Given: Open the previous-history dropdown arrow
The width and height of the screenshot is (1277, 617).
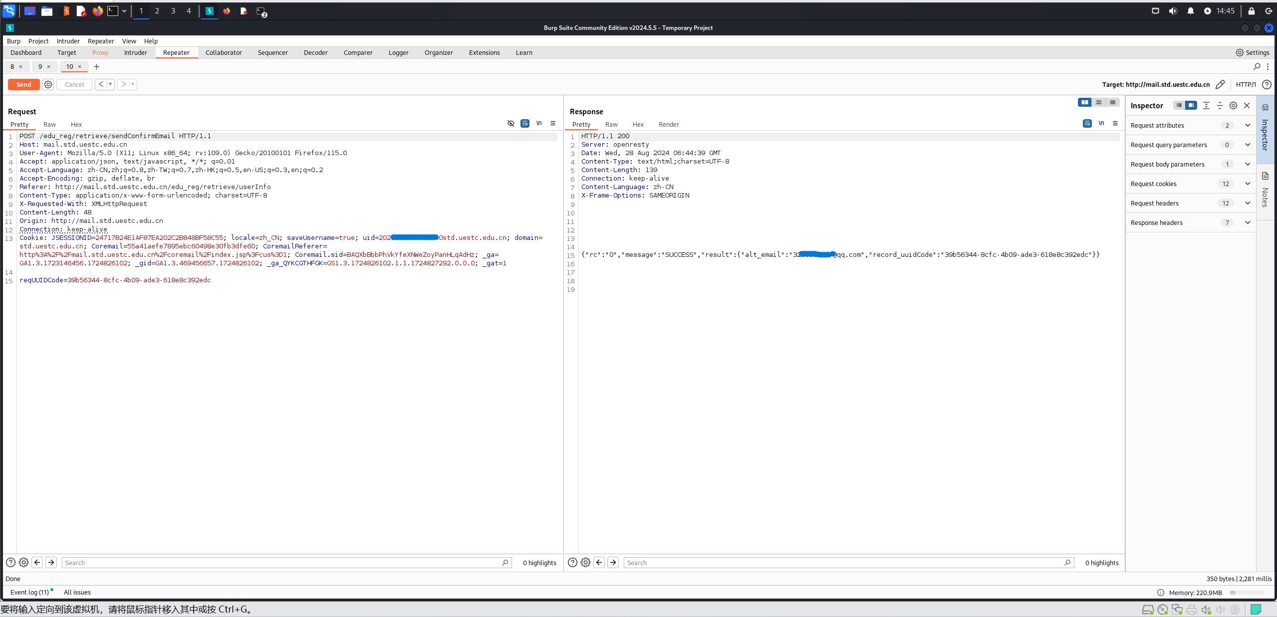Looking at the screenshot, I should (x=110, y=84).
